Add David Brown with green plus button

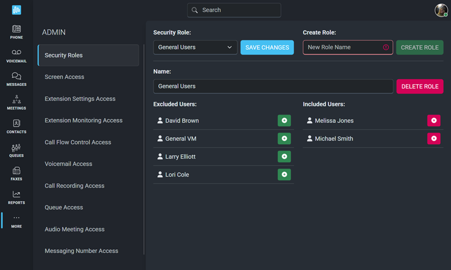coord(284,120)
